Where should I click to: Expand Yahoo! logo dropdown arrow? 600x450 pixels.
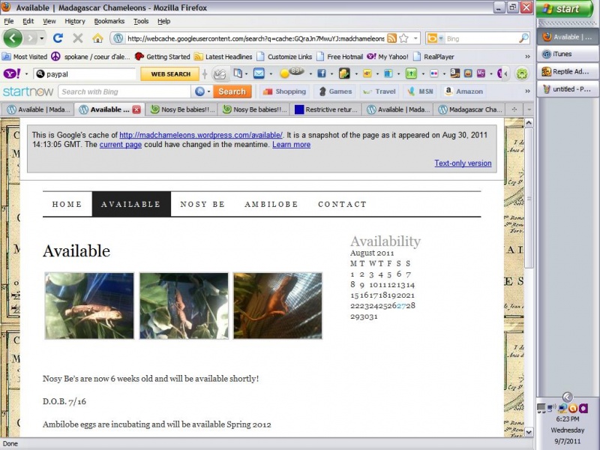26,73
